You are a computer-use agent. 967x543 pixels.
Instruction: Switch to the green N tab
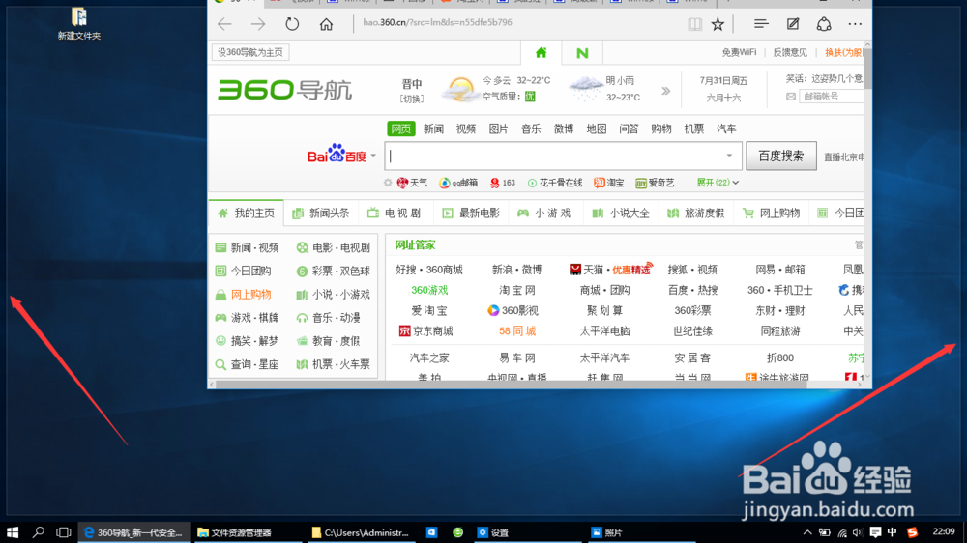[x=581, y=53]
